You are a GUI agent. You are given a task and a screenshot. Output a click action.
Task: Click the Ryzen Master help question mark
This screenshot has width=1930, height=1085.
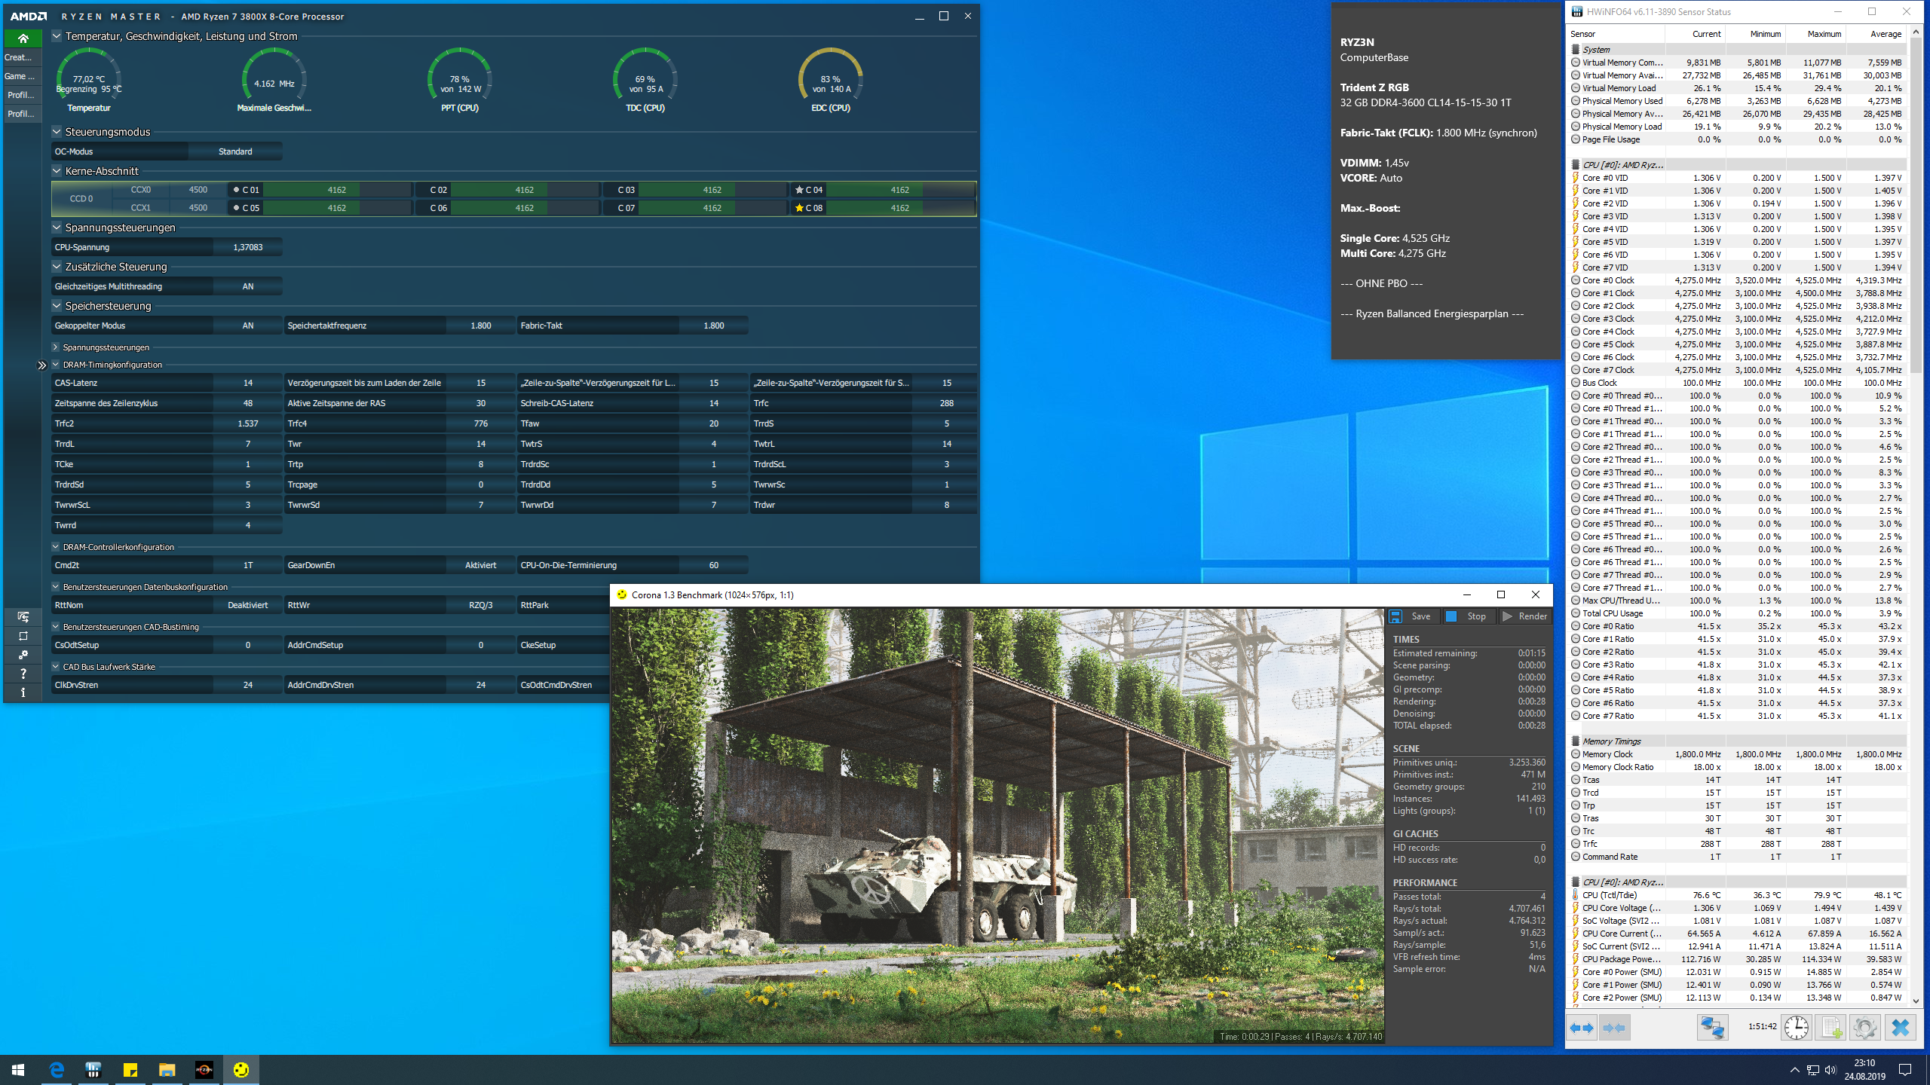click(23, 674)
